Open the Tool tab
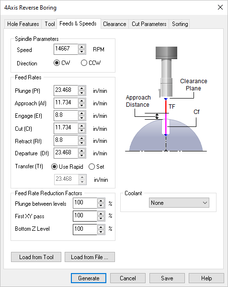This screenshot has height=287, width=228. 50,24
